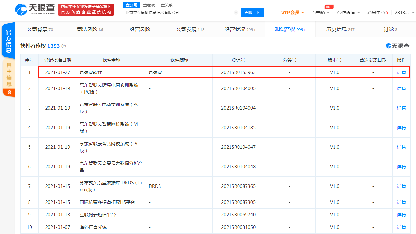Select the 查老板 search tab
This screenshot has width=416, height=234.
point(149,5)
